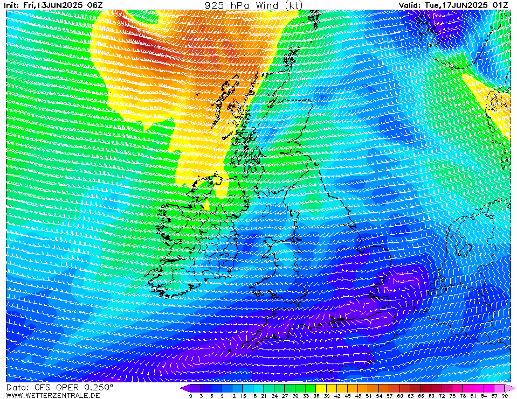Click the 'Data: GFS OPER 0.250°' text
The height and width of the screenshot is (399, 517).
[60, 388]
